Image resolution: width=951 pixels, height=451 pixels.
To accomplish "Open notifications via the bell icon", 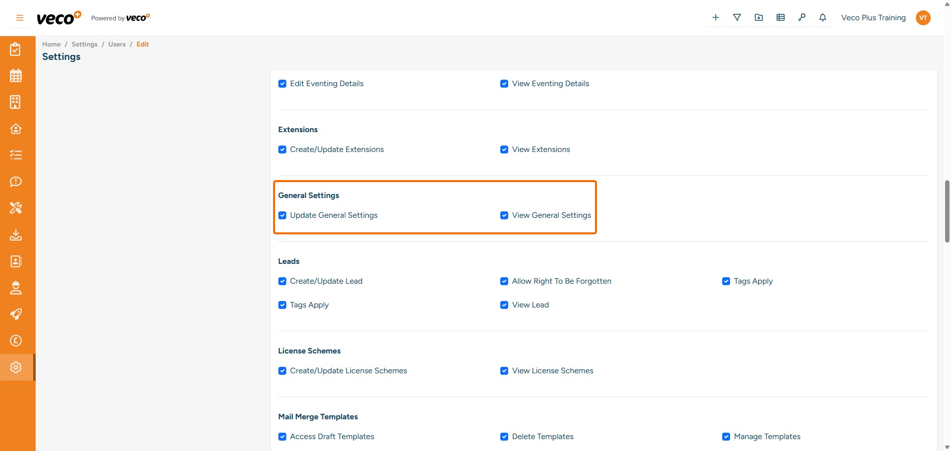I will click(822, 17).
